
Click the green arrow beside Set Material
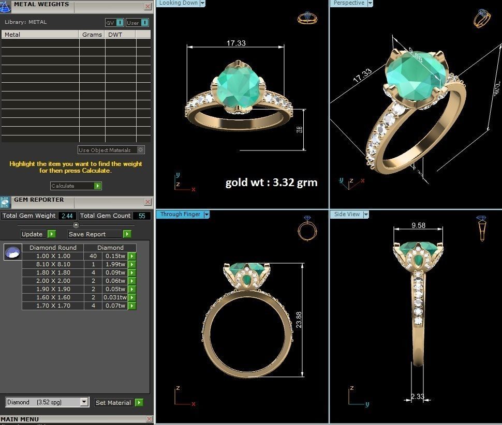pos(139,402)
